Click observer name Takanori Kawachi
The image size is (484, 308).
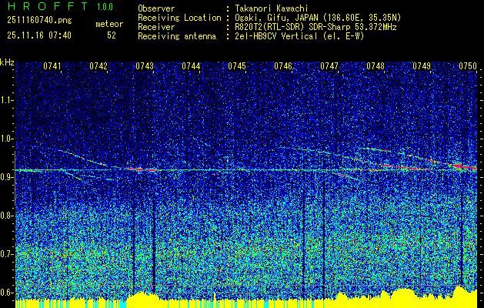272,8
